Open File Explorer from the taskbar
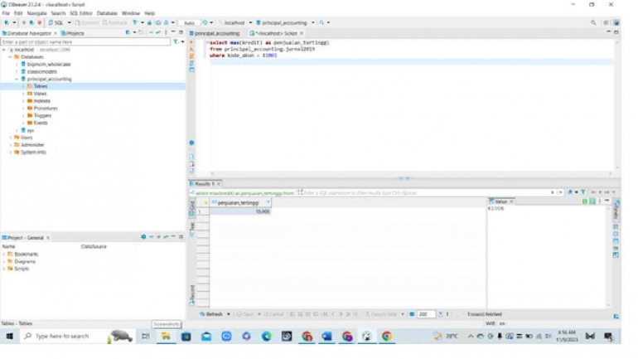Screen dimensions: 638x359 tap(166, 337)
